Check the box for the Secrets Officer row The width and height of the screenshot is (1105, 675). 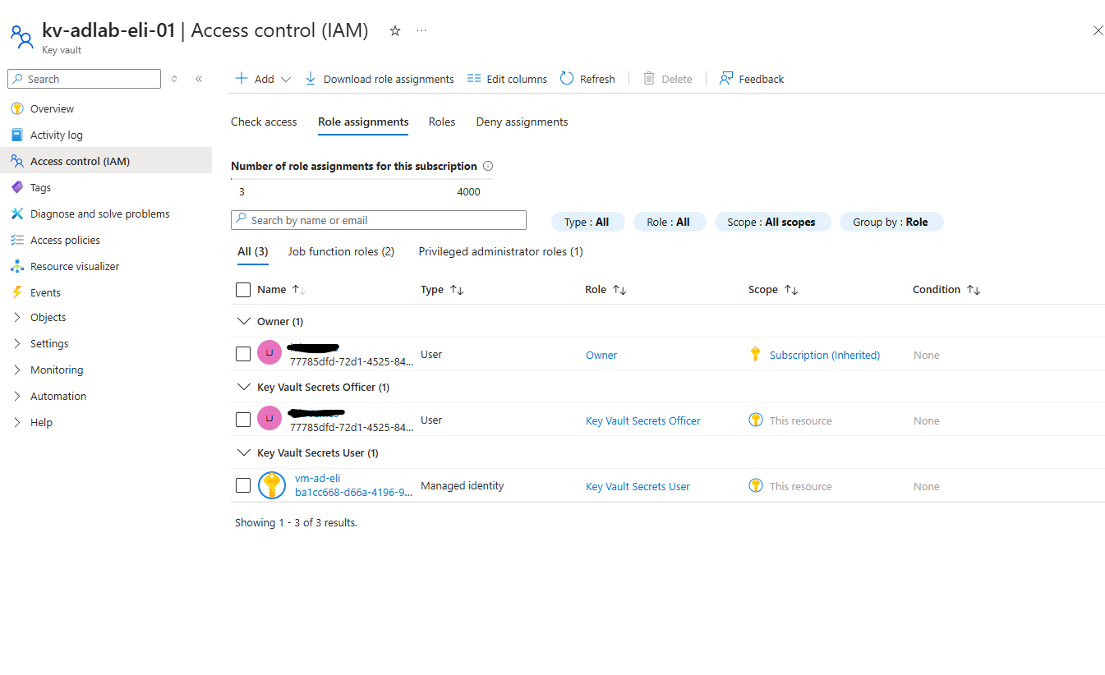pos(243,420)
